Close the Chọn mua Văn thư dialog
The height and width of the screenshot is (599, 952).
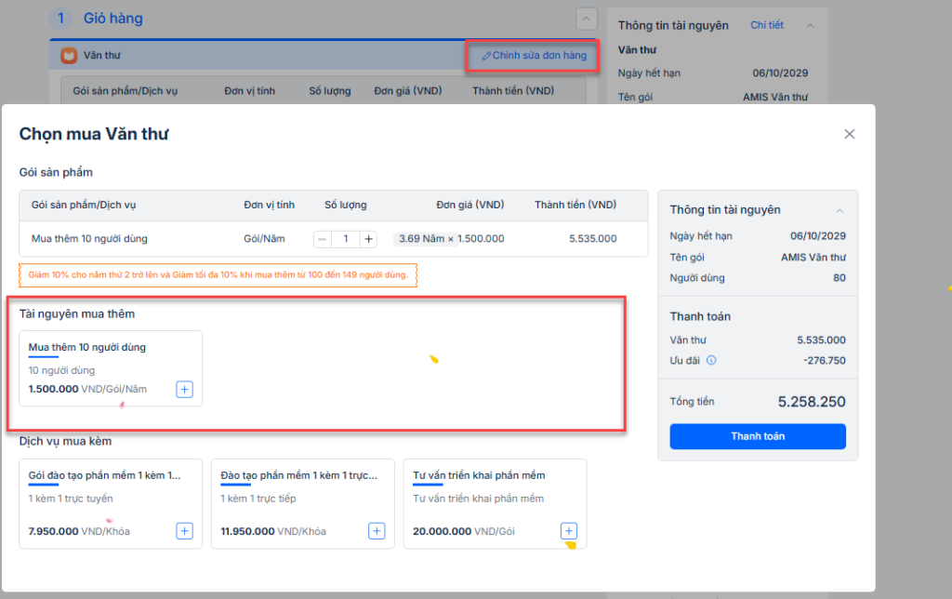coord(849,134)
